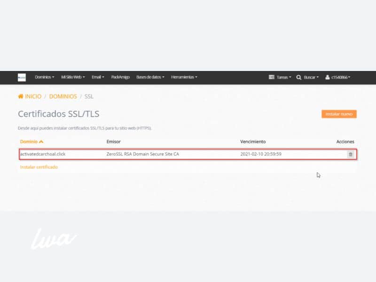Click the site logo in the navbar
The height and width of the screenshot is (282, 376).
tap(22, 77)
